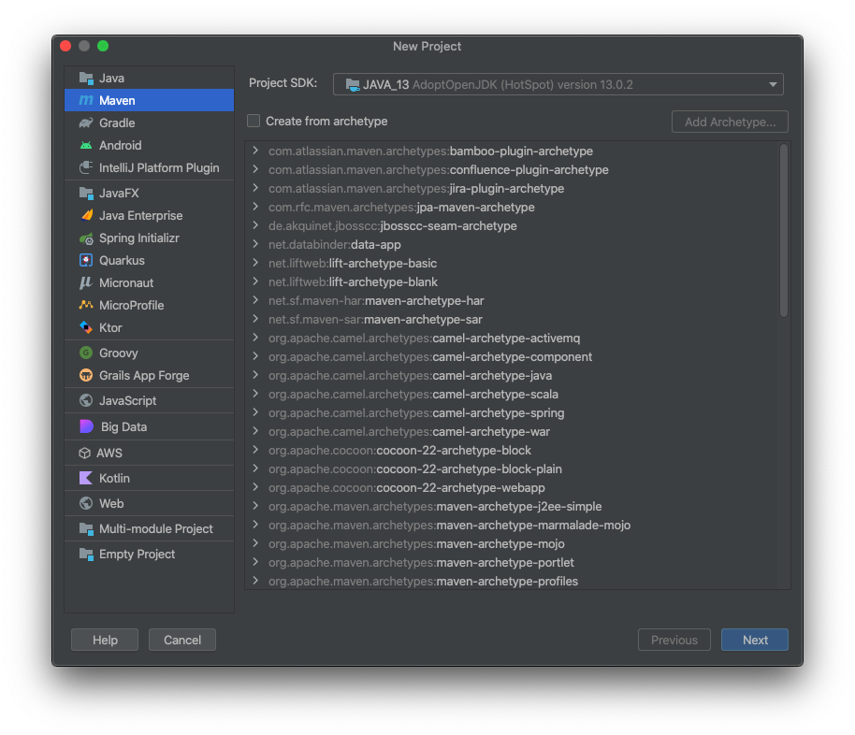Screen dimensions: 855x735
Task: Select maven-archetype-marmalade-mojo row text
Action: coord(449,526)
